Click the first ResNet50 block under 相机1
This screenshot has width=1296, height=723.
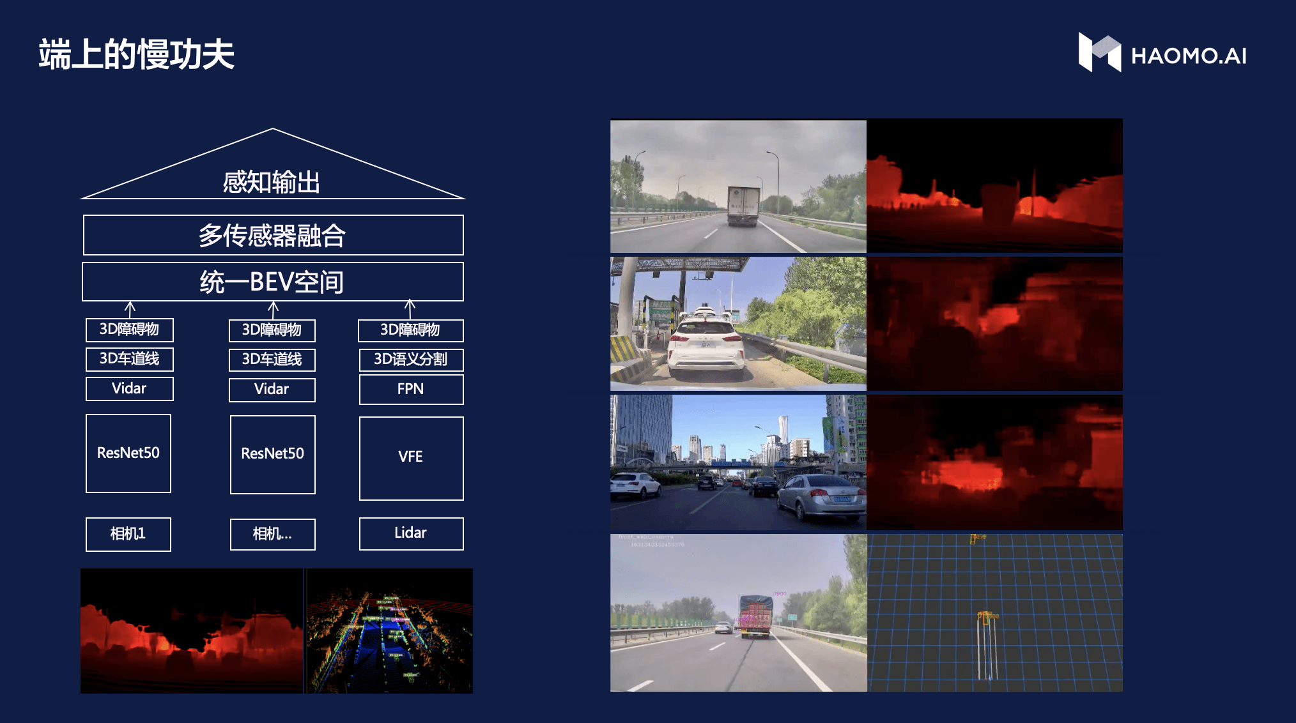coord(128,453)
